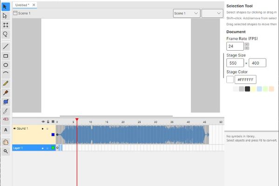Switch to the Untitled document tab

(22, 5)
